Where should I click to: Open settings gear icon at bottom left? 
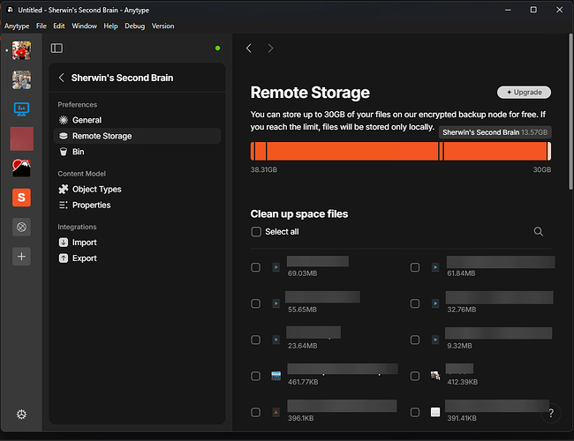[x=21, y=415]
